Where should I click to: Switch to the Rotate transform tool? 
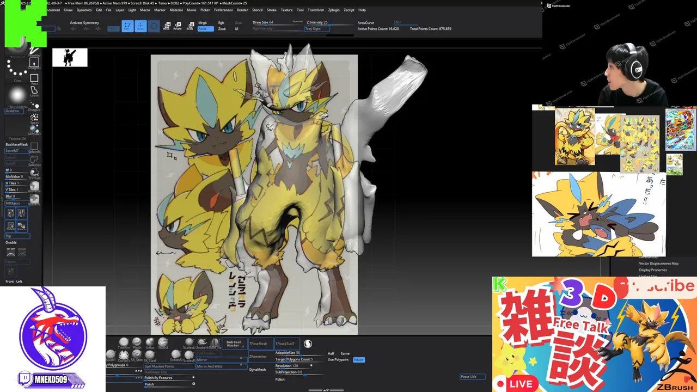[x=178, y=26]
